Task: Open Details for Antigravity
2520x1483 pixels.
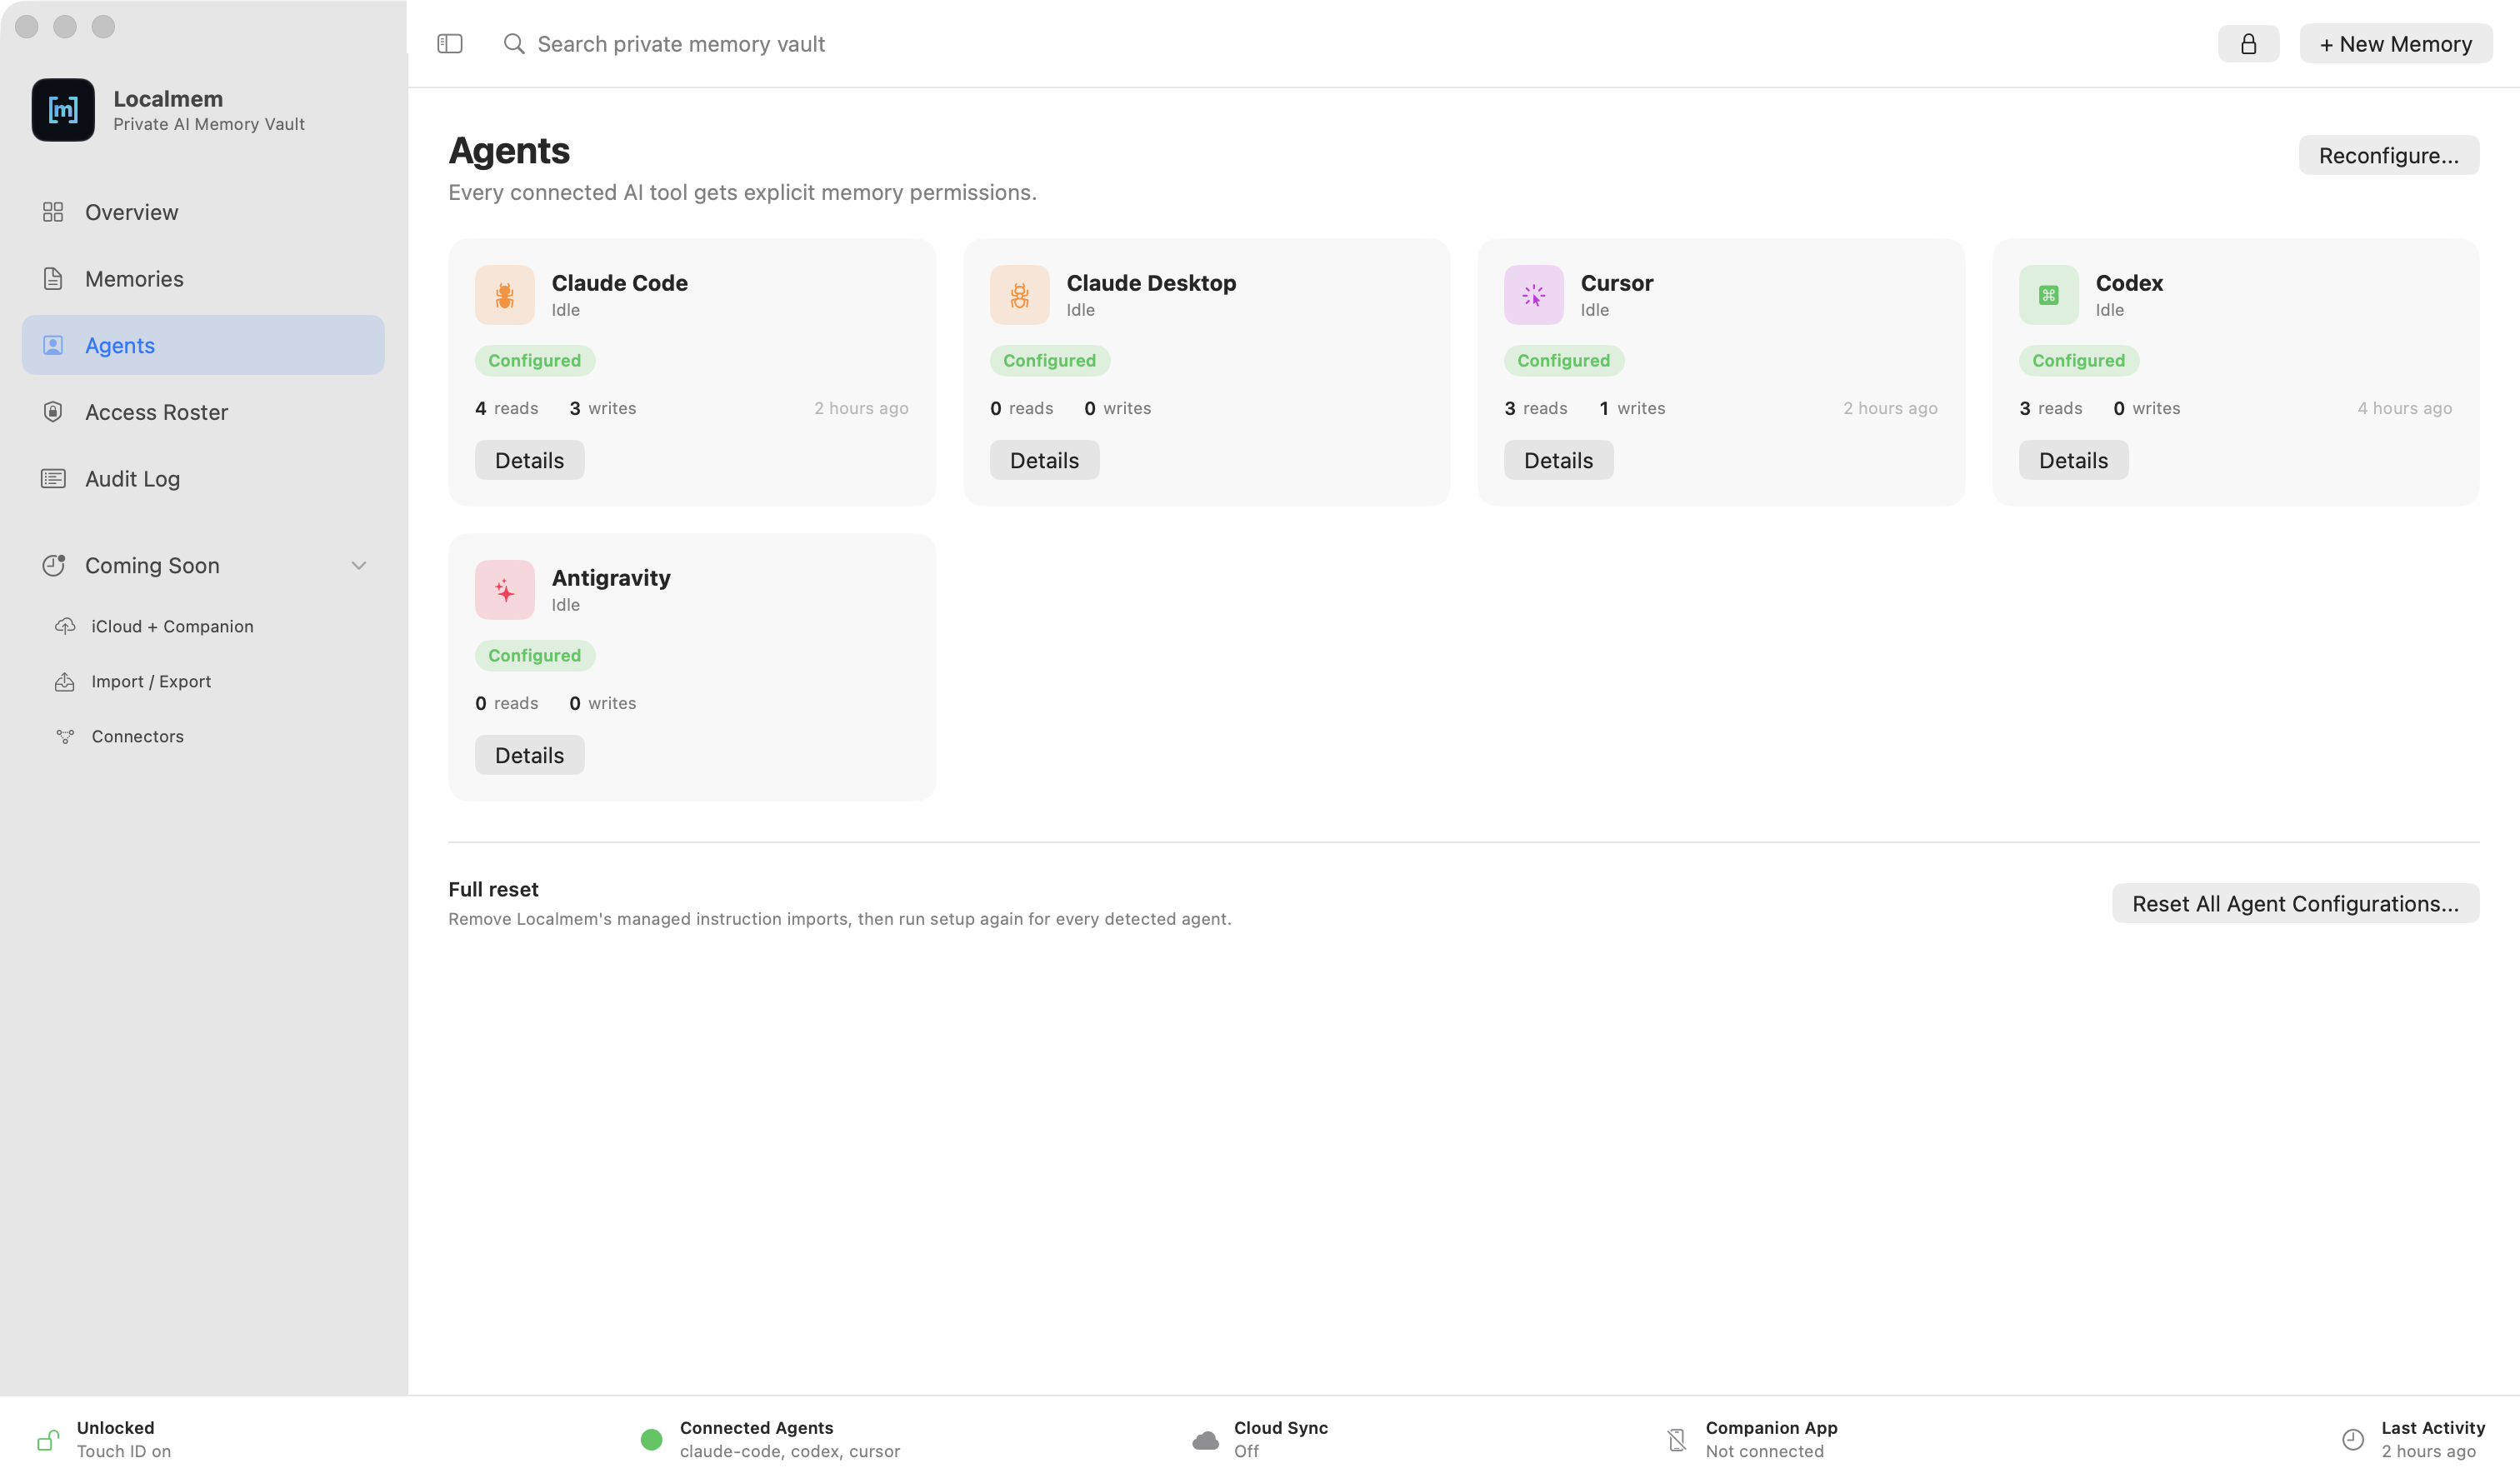Action: [529, 755]
